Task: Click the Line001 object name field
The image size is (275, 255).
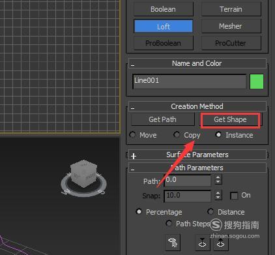Action: click(189, 82)
